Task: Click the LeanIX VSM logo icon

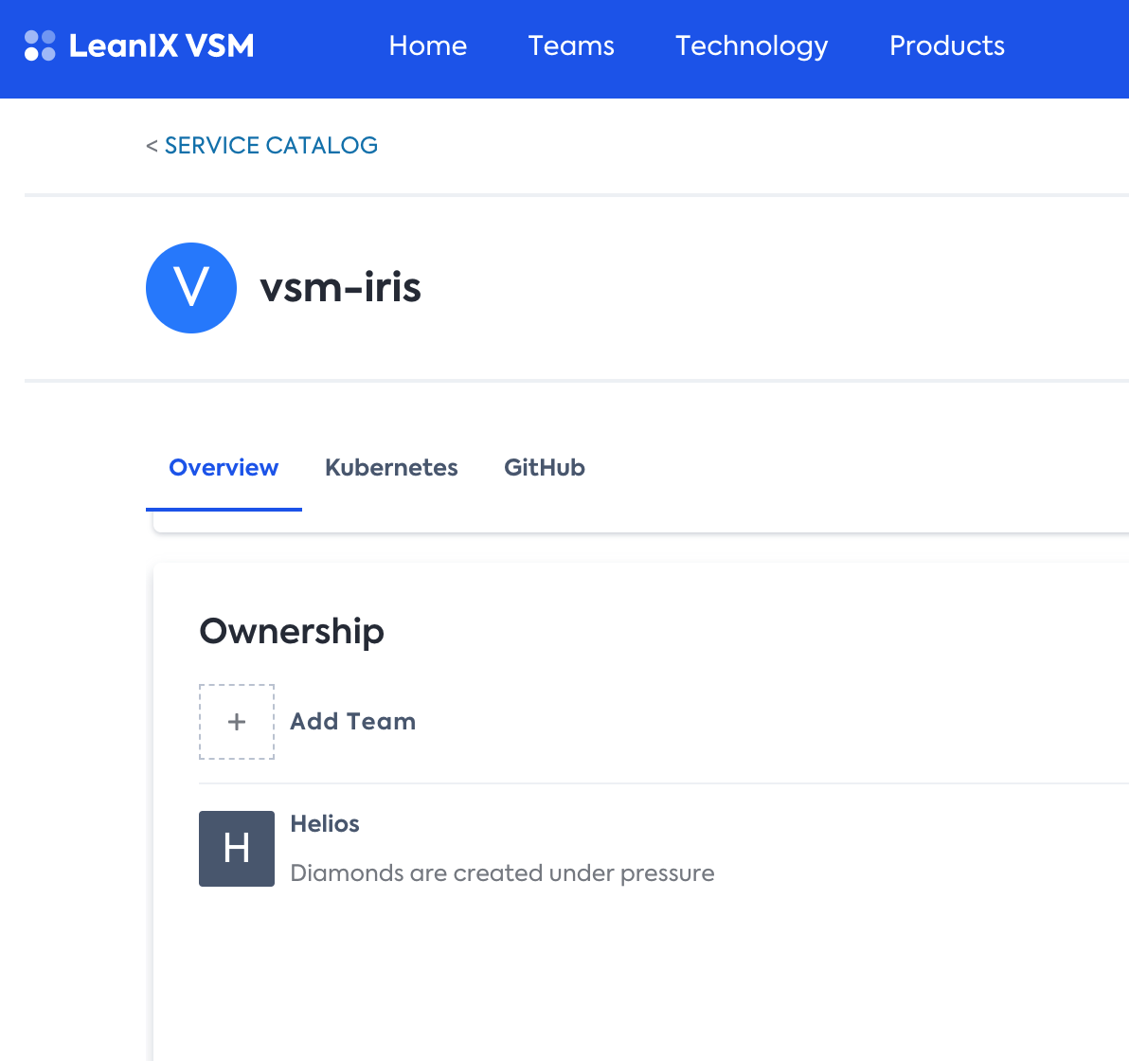Action: coord(40,46)
